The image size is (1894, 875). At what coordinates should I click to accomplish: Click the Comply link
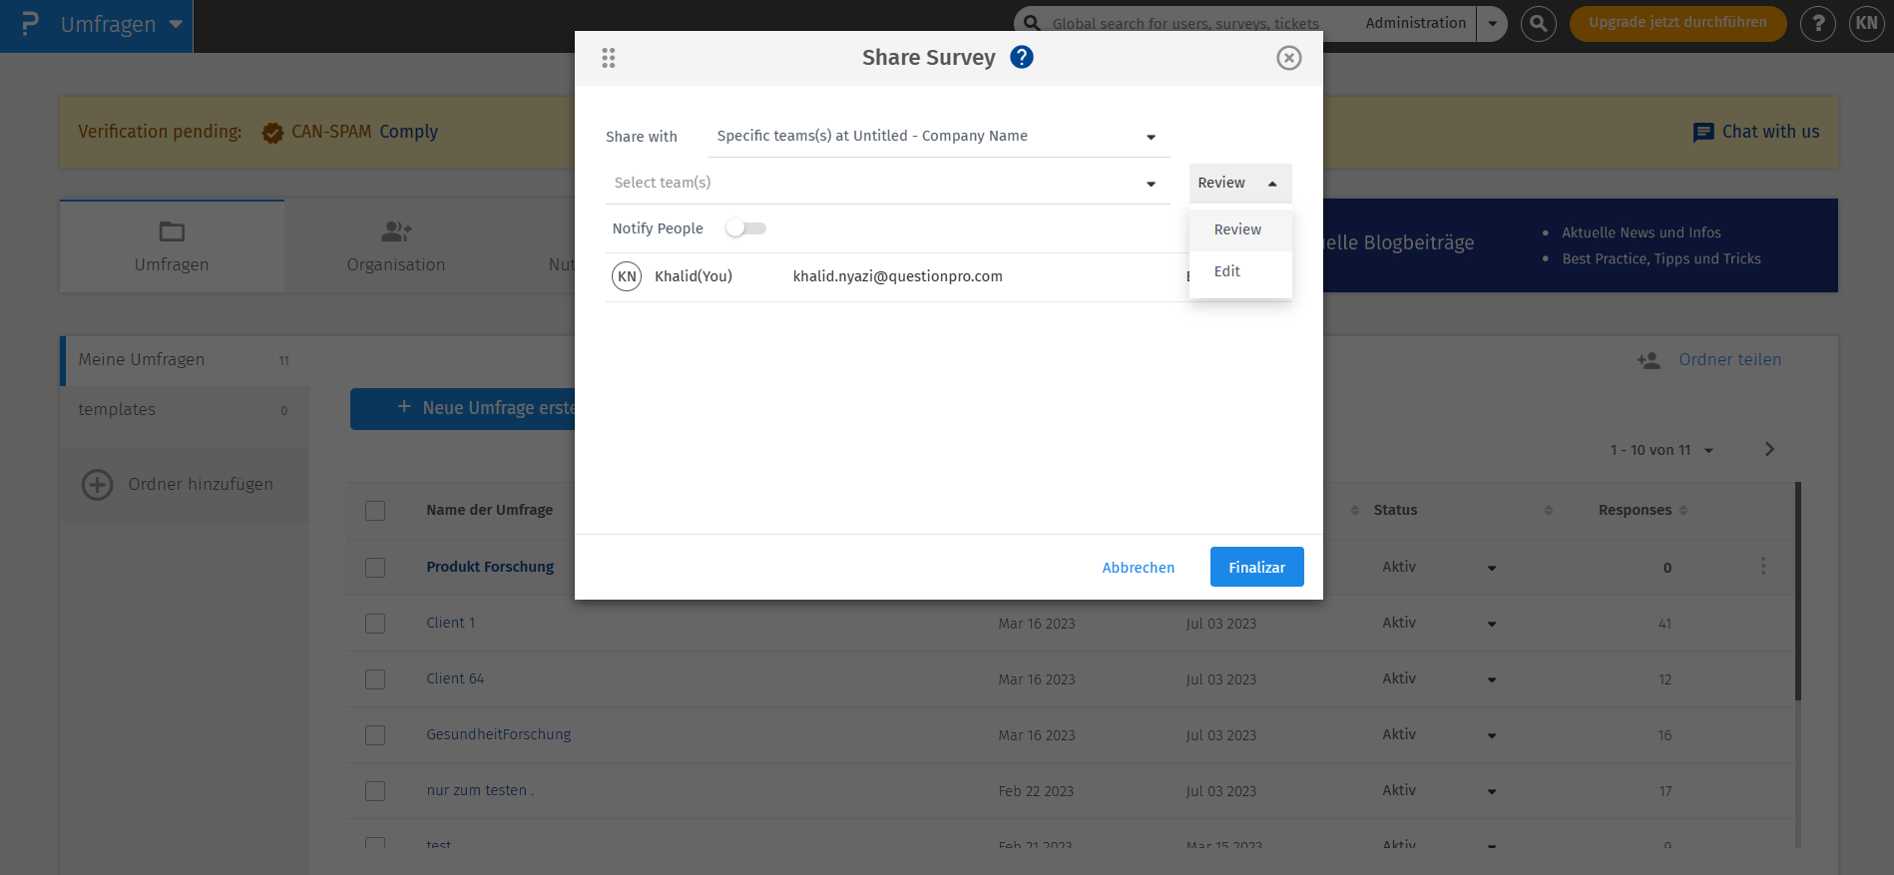(x=408, y=132)
